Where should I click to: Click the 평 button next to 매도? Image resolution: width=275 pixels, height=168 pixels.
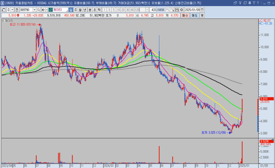(202, 15)
